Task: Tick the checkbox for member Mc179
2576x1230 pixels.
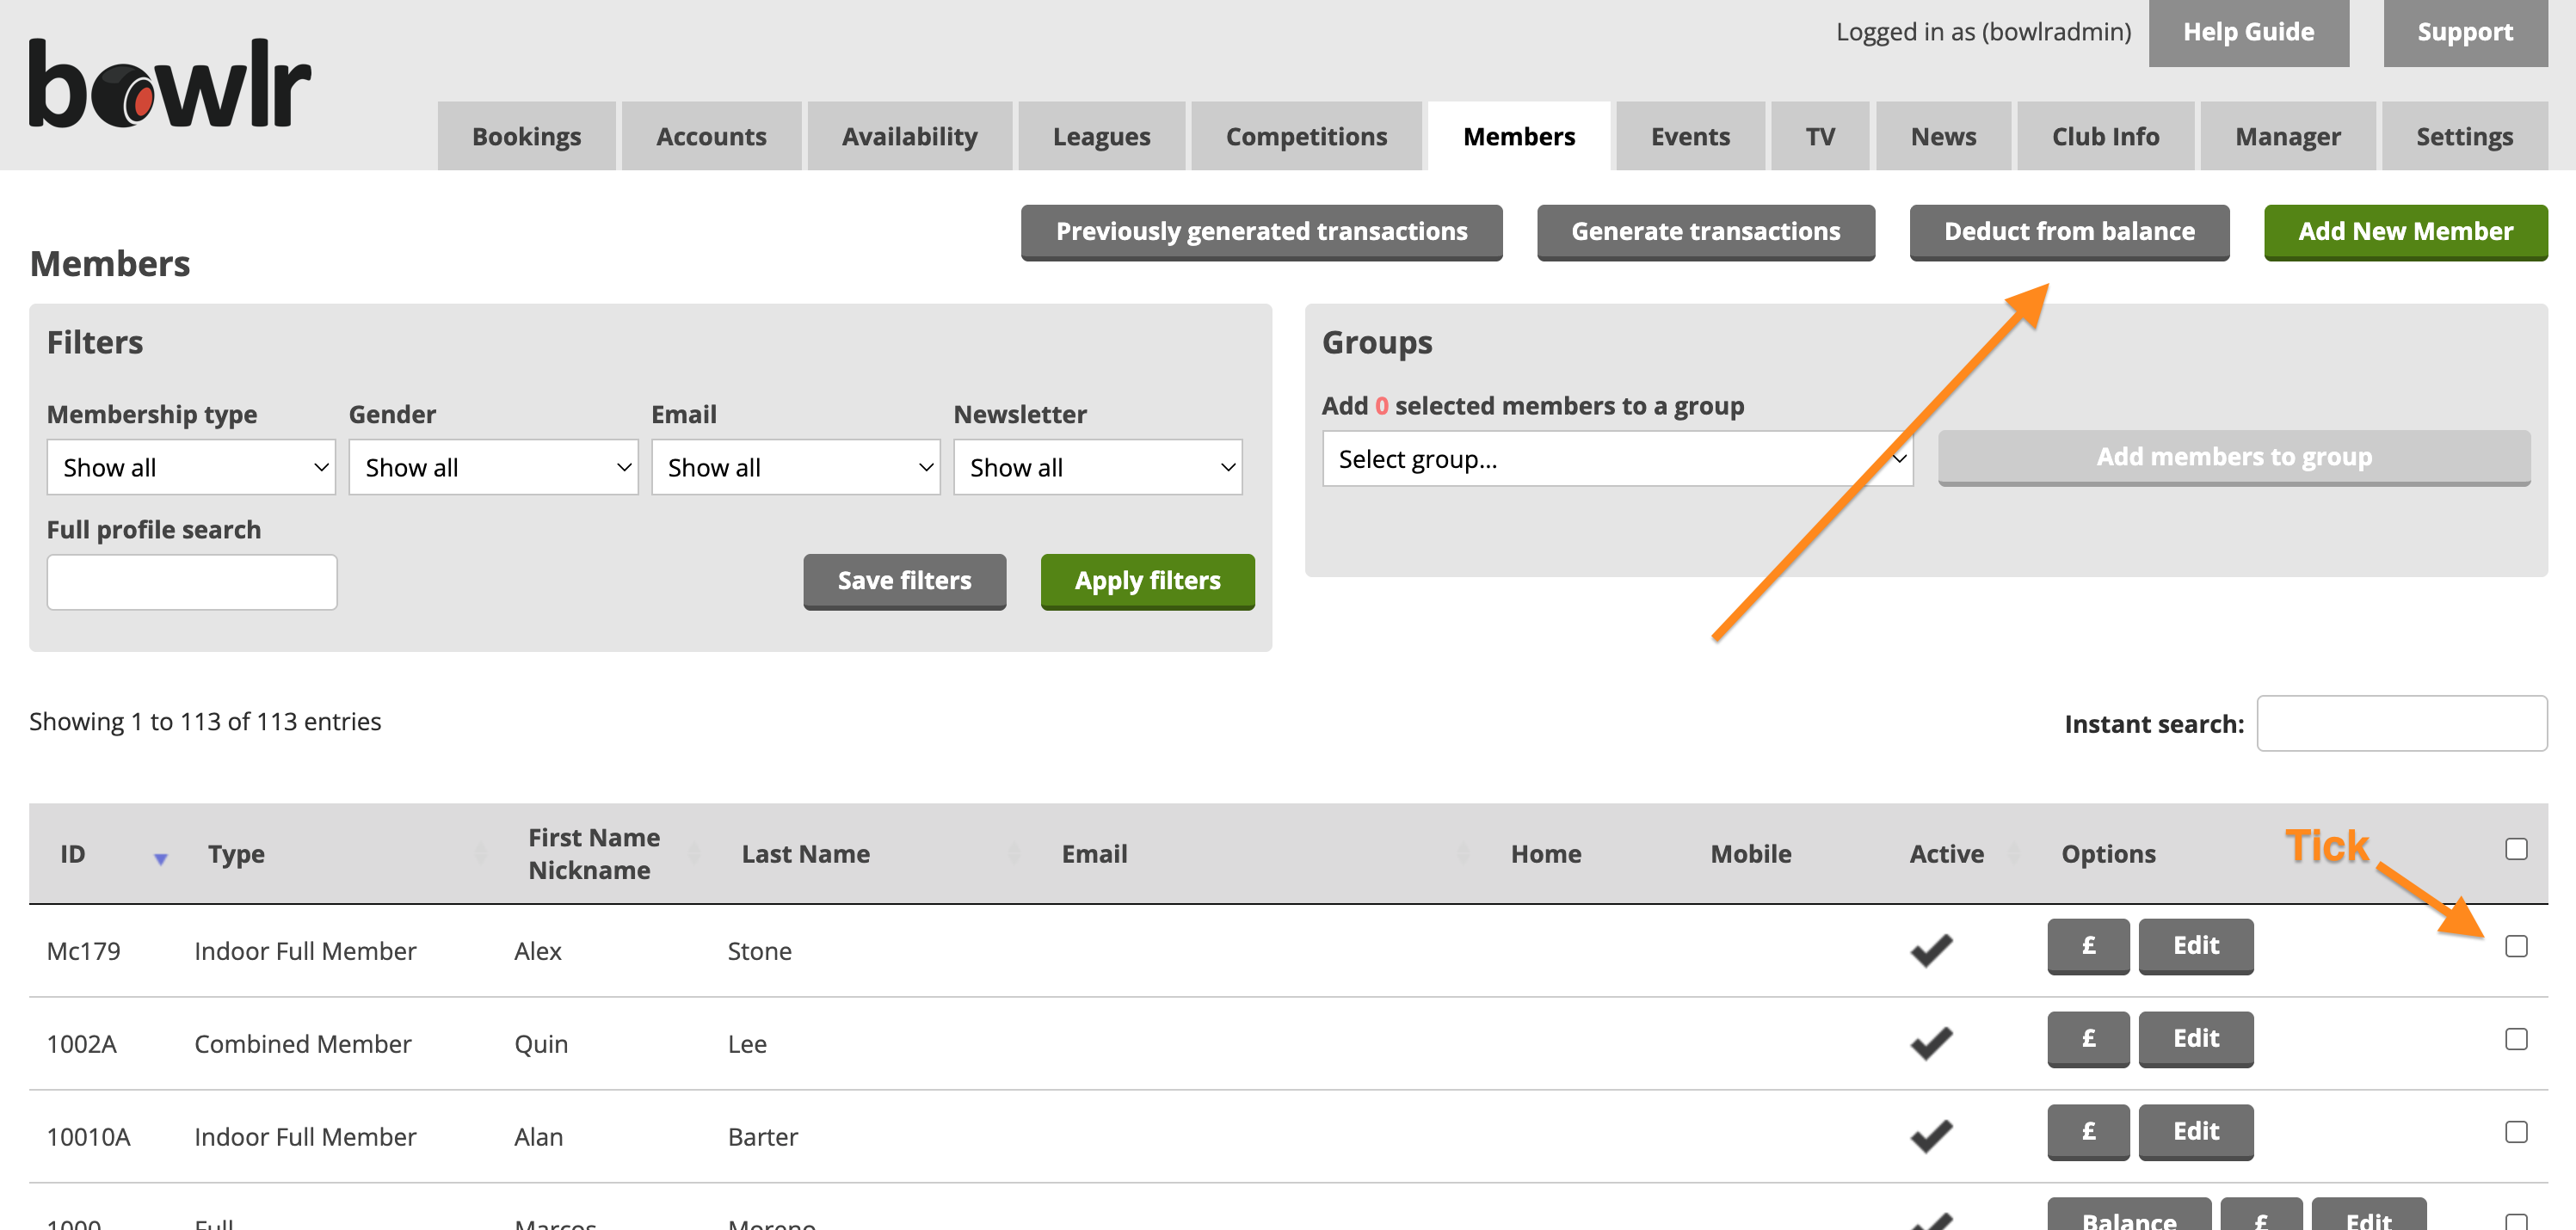Action: click(2516, 946)
